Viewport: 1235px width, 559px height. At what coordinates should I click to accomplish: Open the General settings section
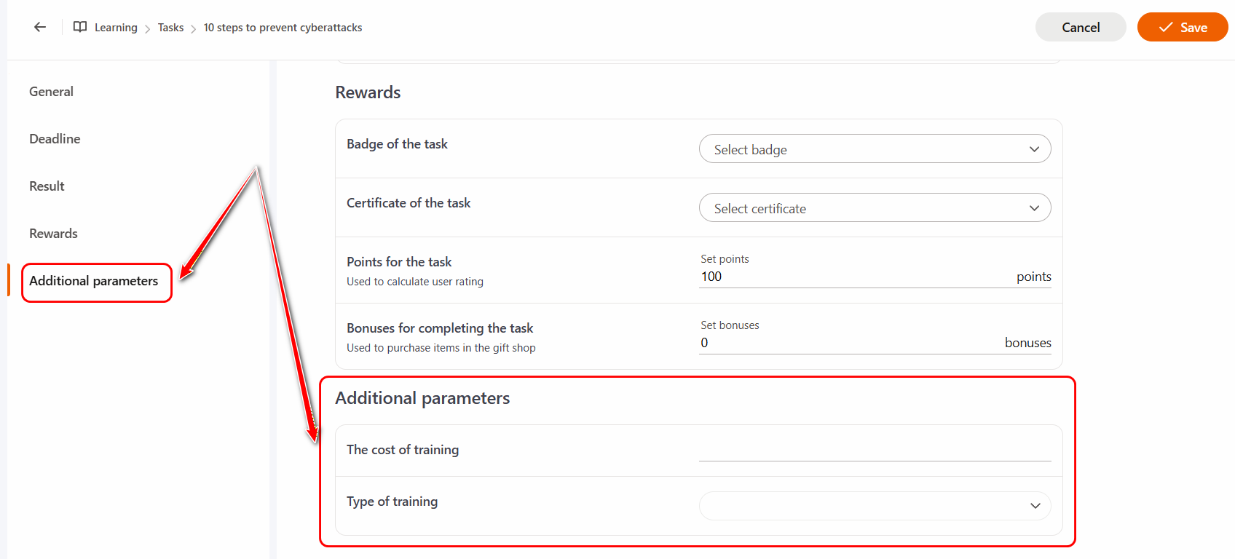click(x=51, y=92)
